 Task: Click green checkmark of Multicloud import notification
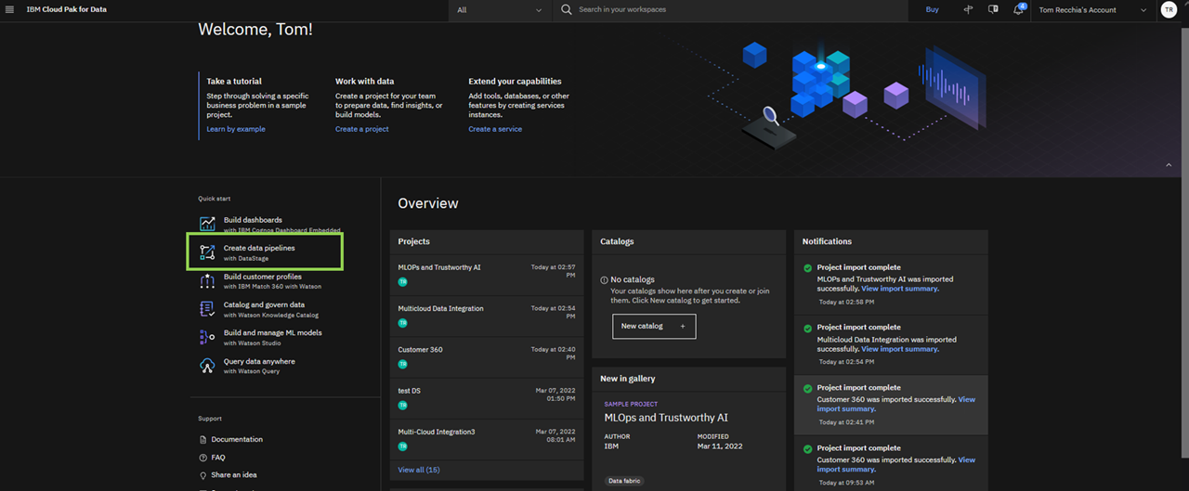[807, 329]
